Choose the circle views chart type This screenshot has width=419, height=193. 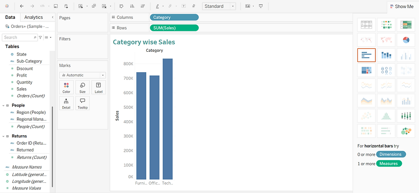coord(386,70)
